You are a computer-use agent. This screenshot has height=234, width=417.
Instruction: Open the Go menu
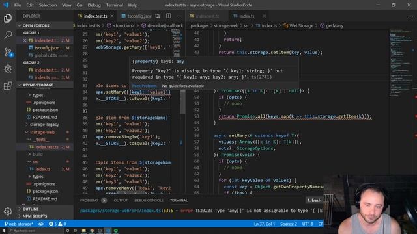79,5
